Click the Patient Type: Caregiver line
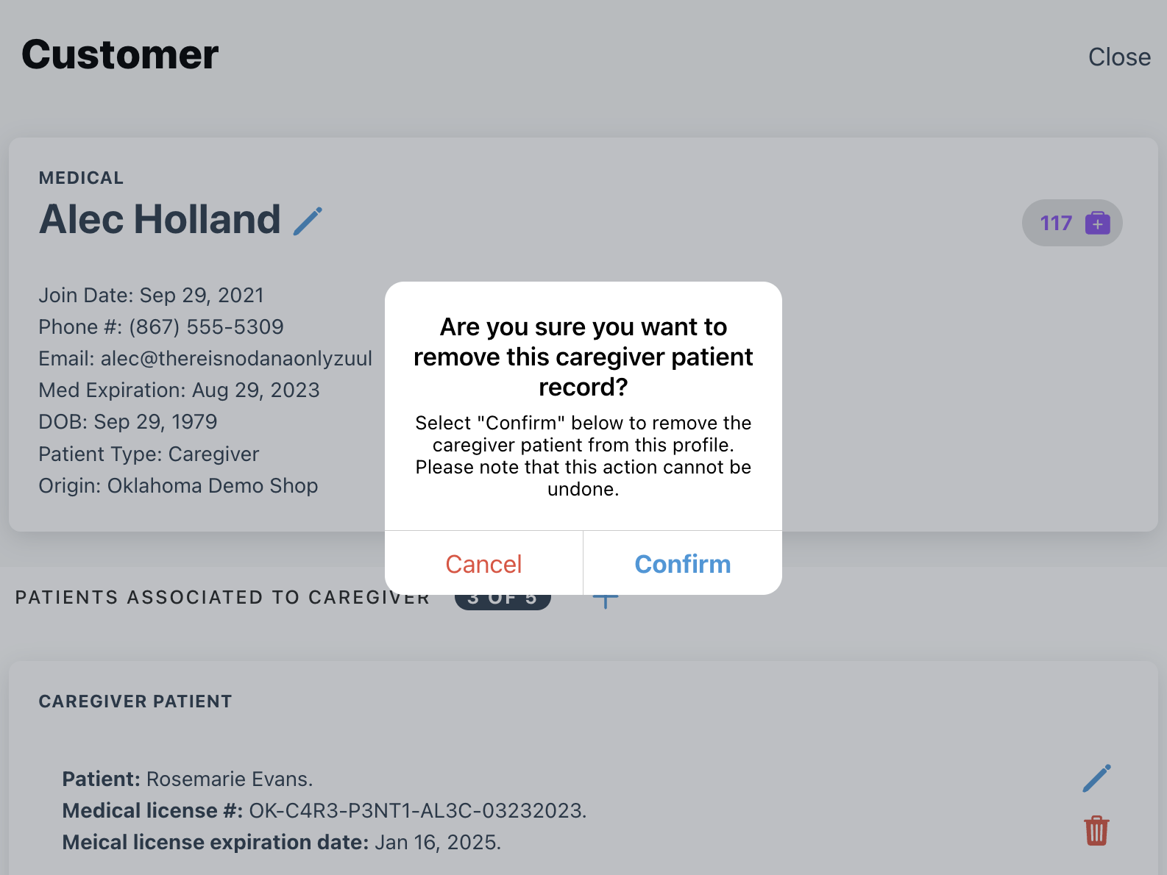Image resolution: width=1167 pixels, height=875 pixels. click(x=149, y=454)
